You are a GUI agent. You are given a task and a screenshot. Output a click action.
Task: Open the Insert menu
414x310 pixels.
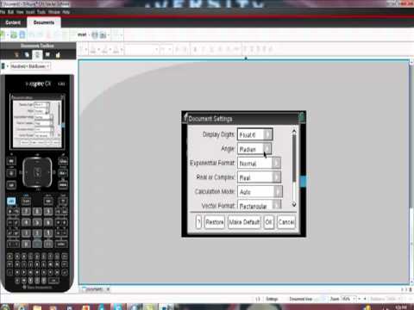point(30,12)
